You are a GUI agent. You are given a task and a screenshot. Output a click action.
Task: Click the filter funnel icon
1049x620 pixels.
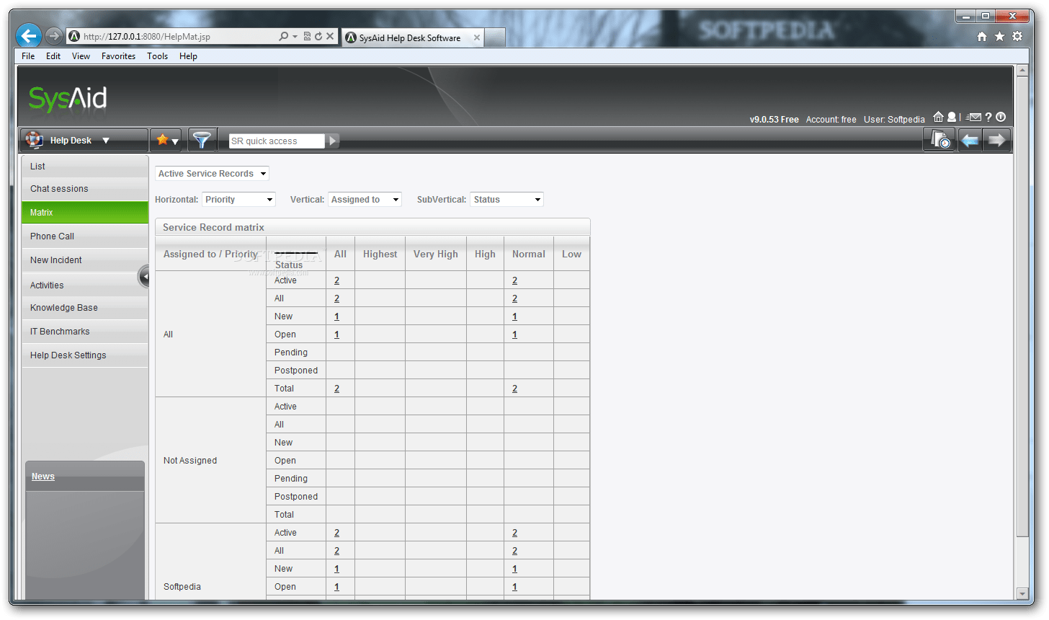pyautogui.click(x=202, y=138)
